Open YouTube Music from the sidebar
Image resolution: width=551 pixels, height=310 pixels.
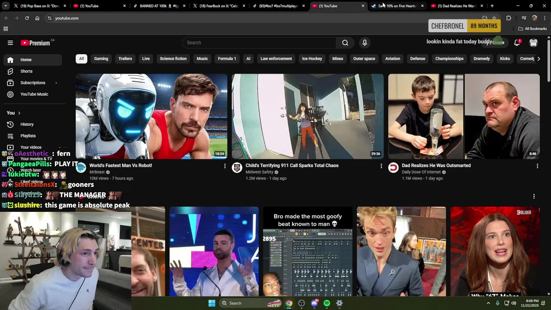[33, 94]
